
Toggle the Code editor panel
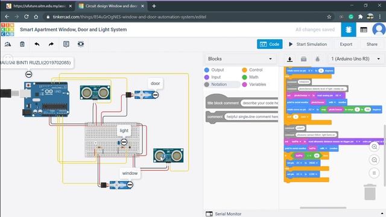coord(270,44)
